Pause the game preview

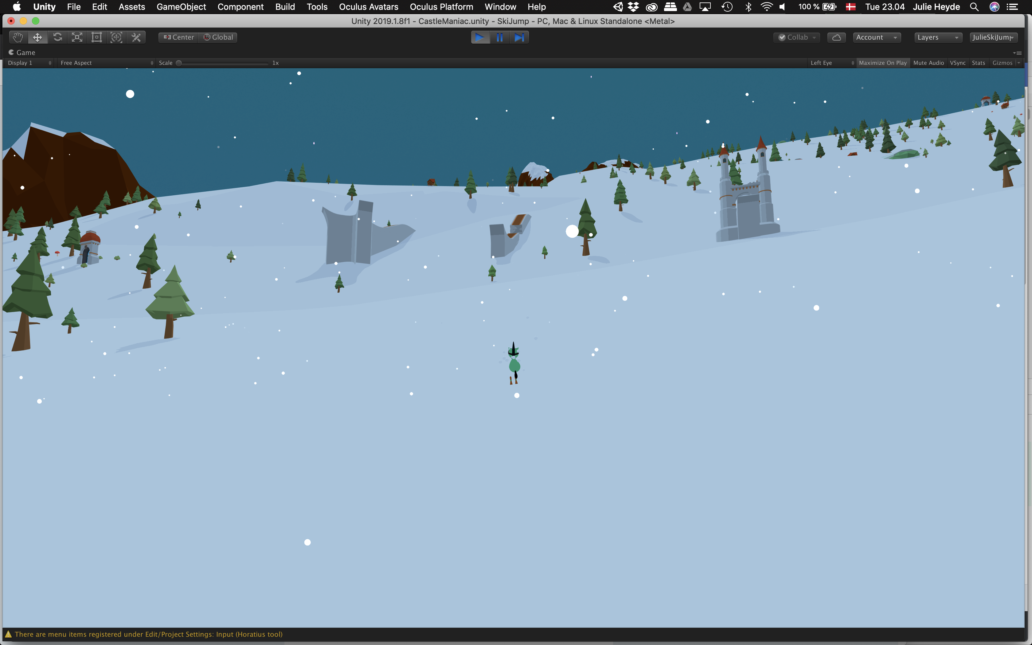click(499, 37)
